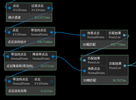
Task: Select the 点云法向去除 node title
Action: point(17,91)
